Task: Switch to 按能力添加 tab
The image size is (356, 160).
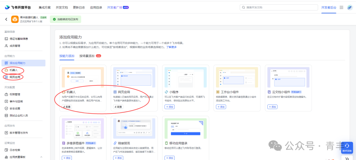Action: click(67, 56)
